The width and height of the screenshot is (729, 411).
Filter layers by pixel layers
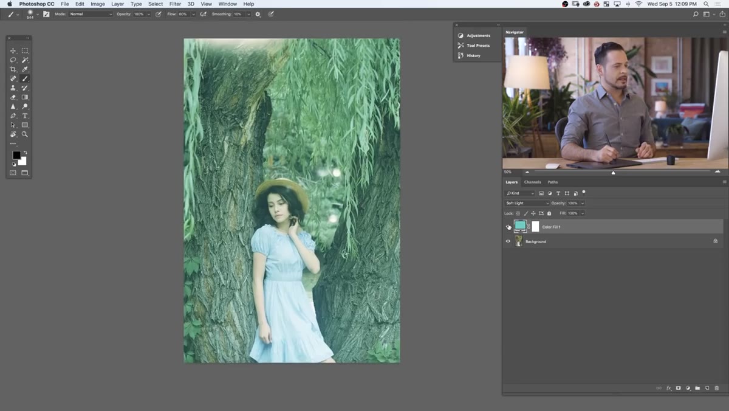541,193
